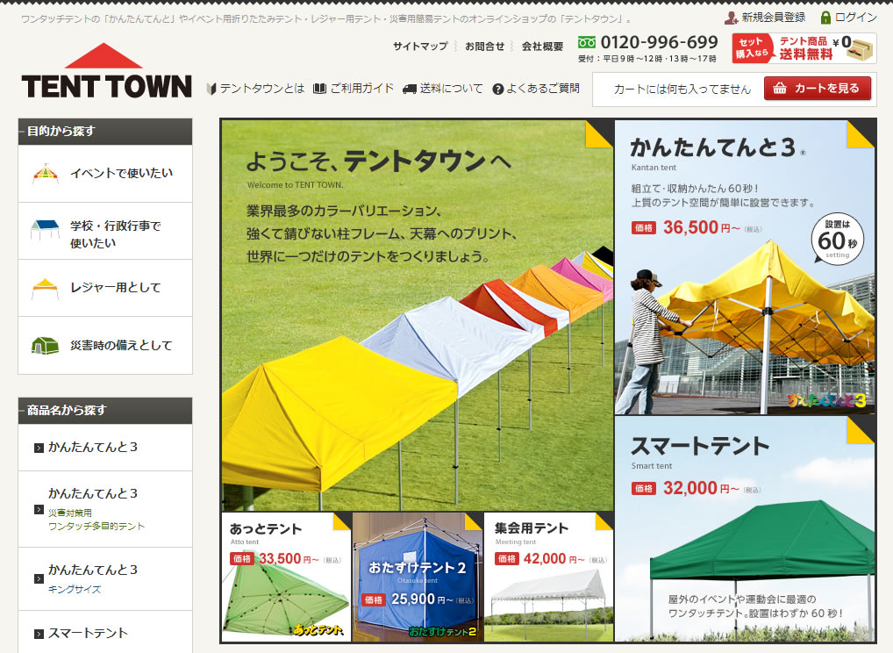The width and height of the screenshot is (893, 653).
Task: Click the TENT TOWN logo
Action: [x=106, y=72]
